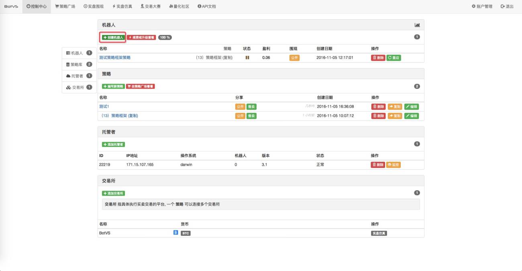This screenshot has width=522, height=271.
Task: Monitor the darwin host with 监控 button
Action: [x=393, y=165]
